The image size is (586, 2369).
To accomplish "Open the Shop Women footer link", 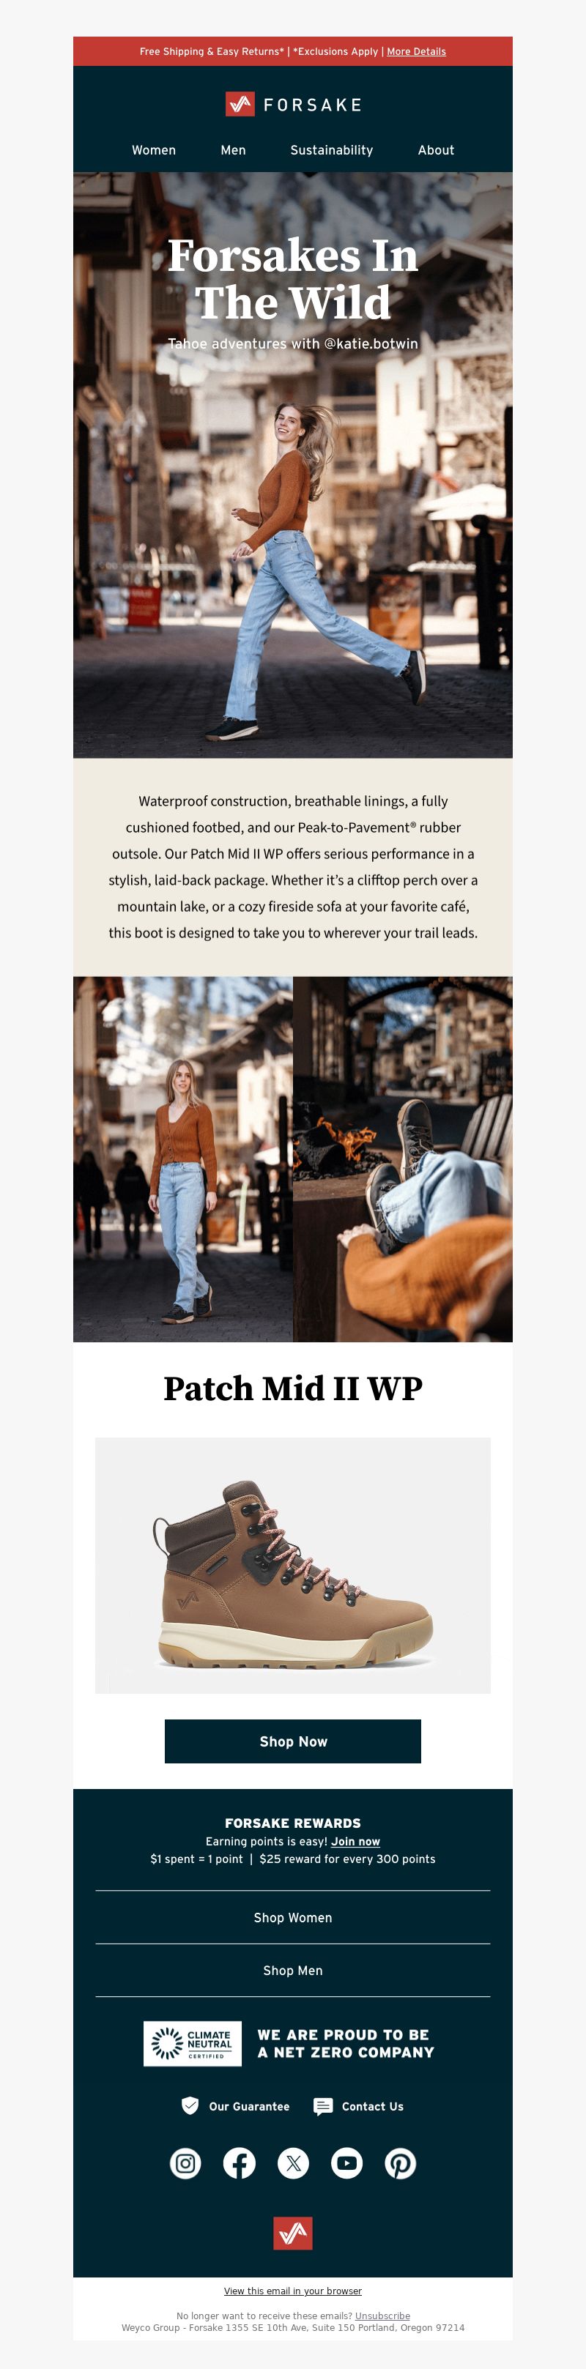I will pyautogui.click(x=292, y=1917).
